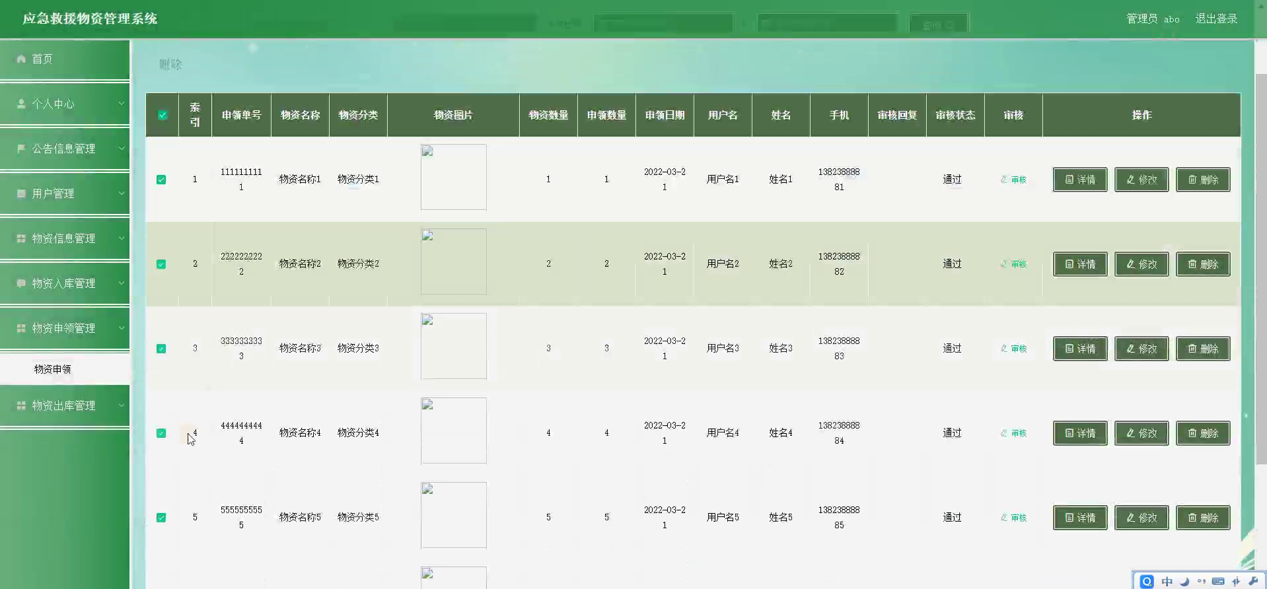The width and height of the screenshot is (1267, 589).
Task: Open the 物资申领 submenu item
Action: click(65, 369)
